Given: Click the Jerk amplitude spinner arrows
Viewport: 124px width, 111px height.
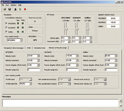Looking at the screenshot, I should [69, 79].
